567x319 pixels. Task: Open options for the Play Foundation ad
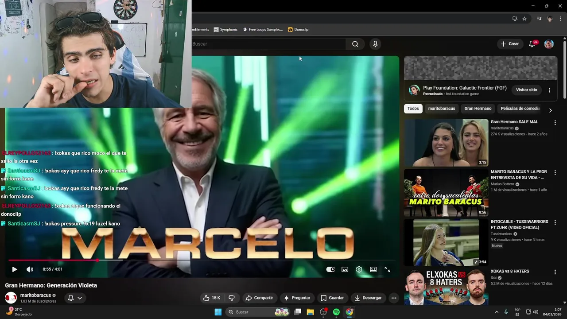[x=549, y=90]
